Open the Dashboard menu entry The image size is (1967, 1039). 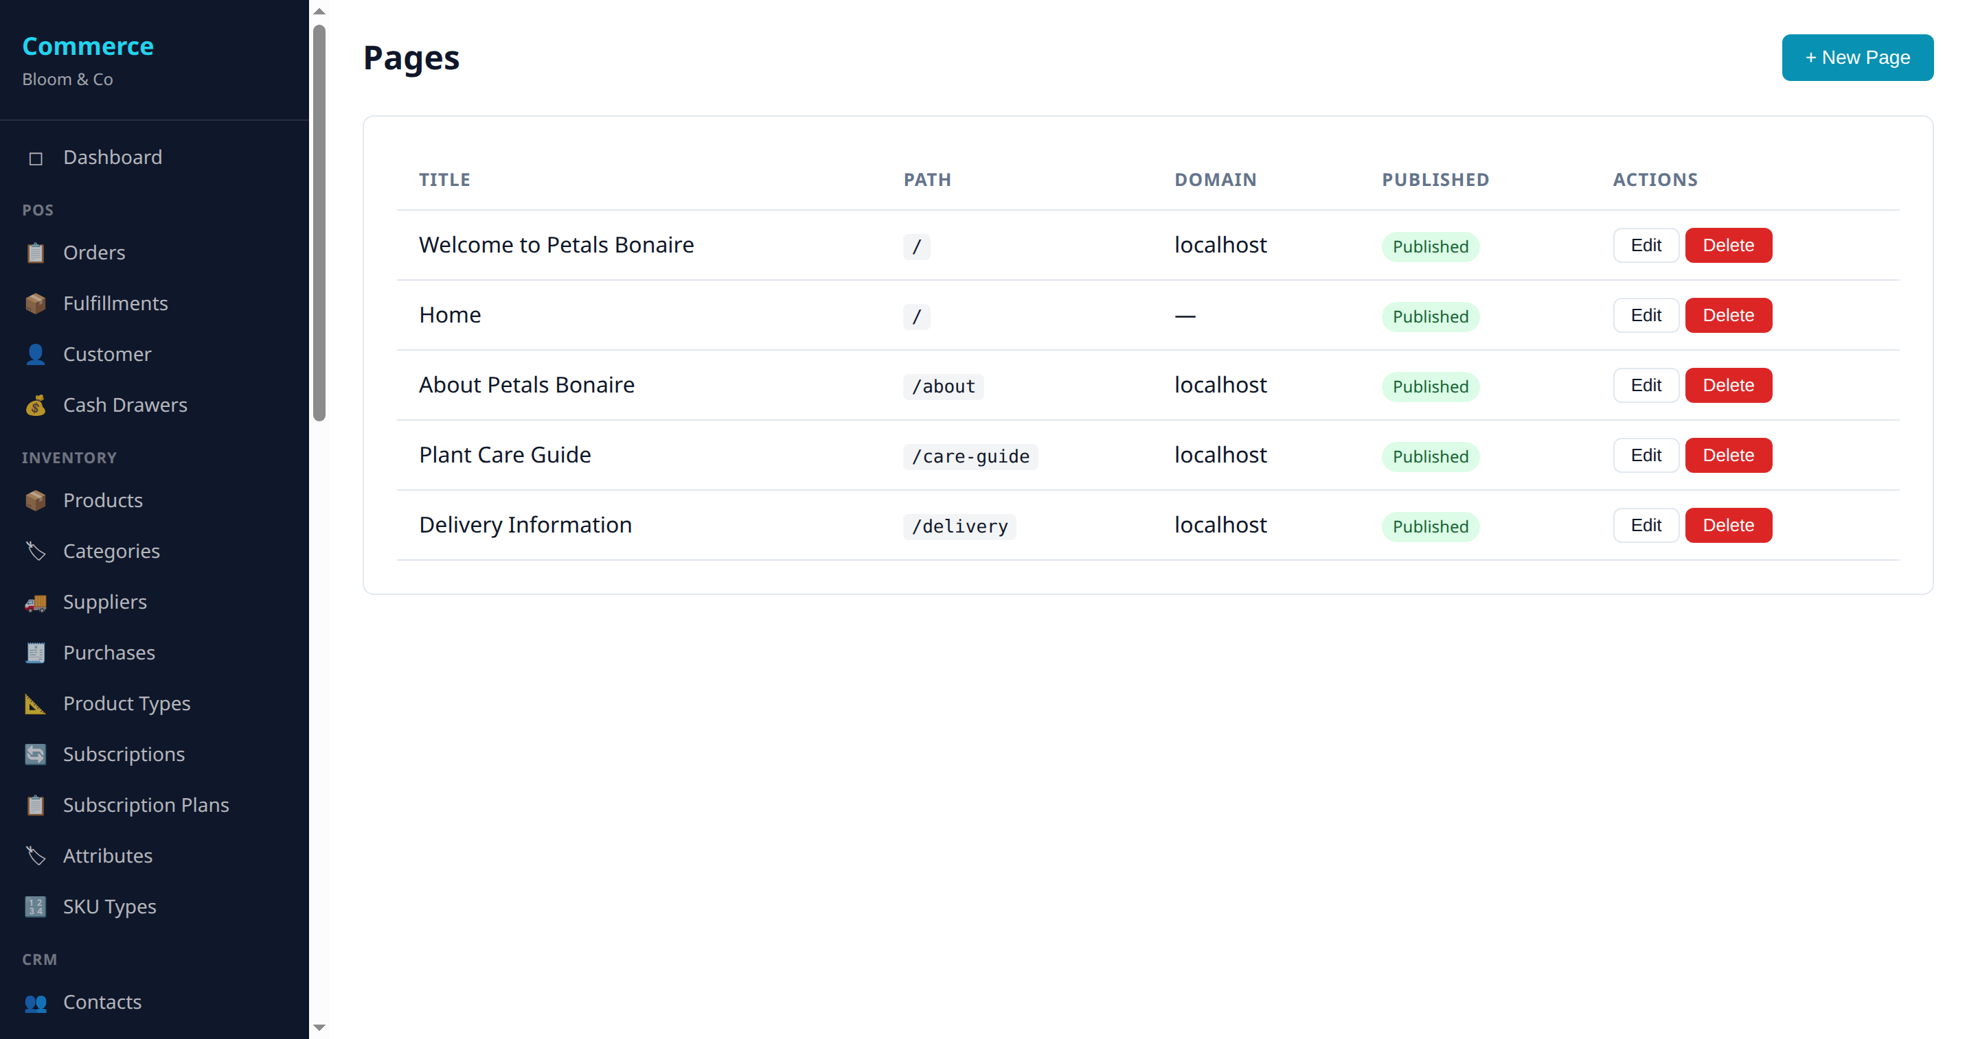click(112, 157)
